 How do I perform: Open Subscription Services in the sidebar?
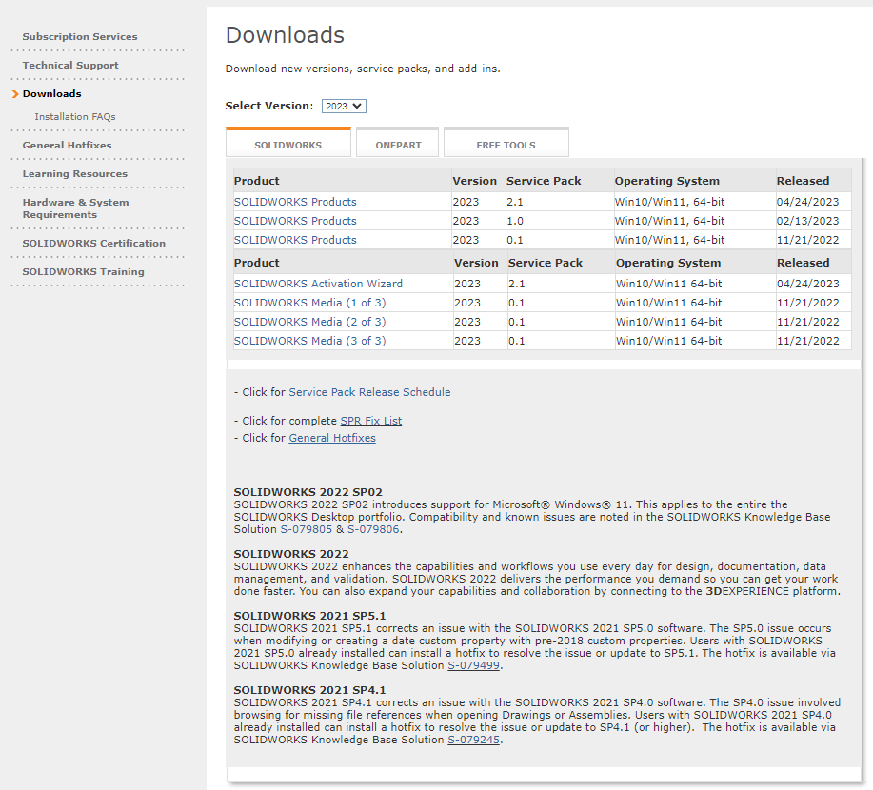click(80, 37)
